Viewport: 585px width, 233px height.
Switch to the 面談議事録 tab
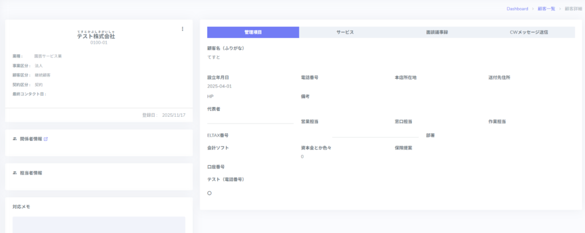click(x=436, y=32)
